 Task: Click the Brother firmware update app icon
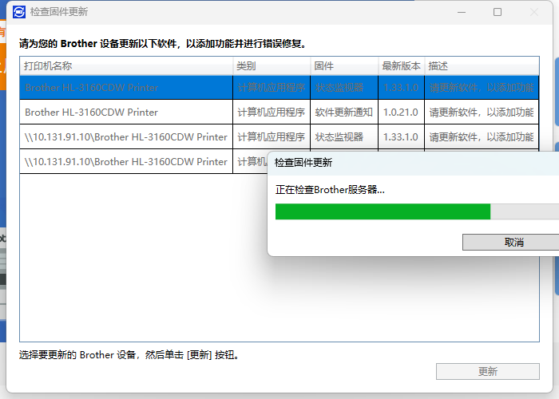coord(19,12)
